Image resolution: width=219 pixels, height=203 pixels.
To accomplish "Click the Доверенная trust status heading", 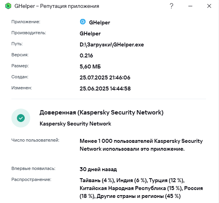I will click(x=102, y=113).
